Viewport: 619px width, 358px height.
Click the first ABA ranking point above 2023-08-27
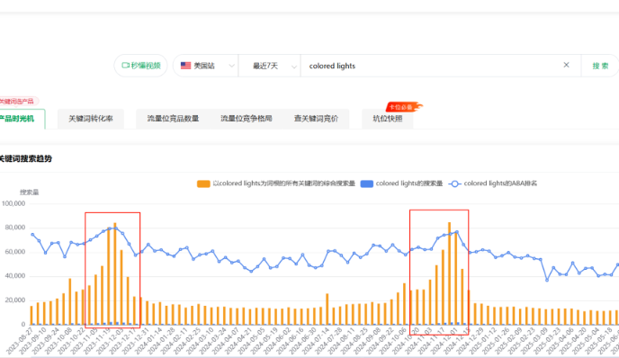click(x=32, y=235)
